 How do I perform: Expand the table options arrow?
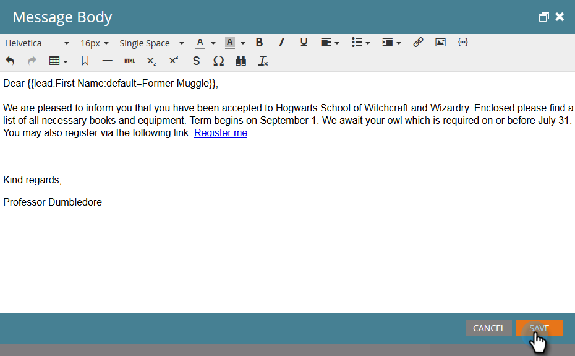click(66, 62)
